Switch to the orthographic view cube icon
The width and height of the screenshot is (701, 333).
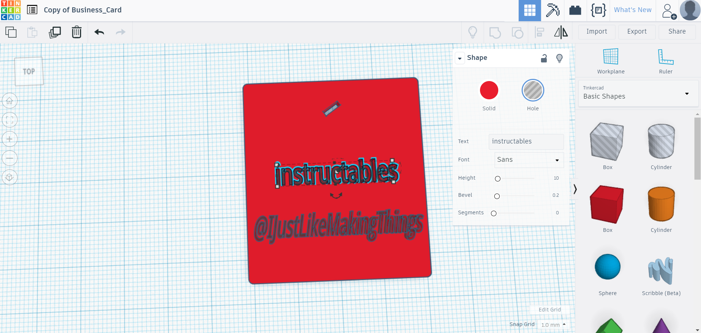pyautogui.click(x=10, y=177)
